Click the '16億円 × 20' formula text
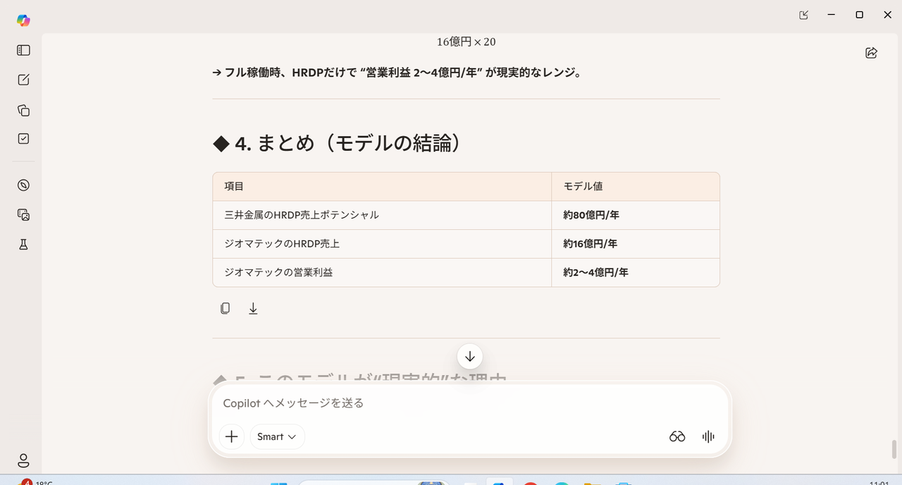The height and width of the screenshot is (485, 902). [x=466, y=42]
